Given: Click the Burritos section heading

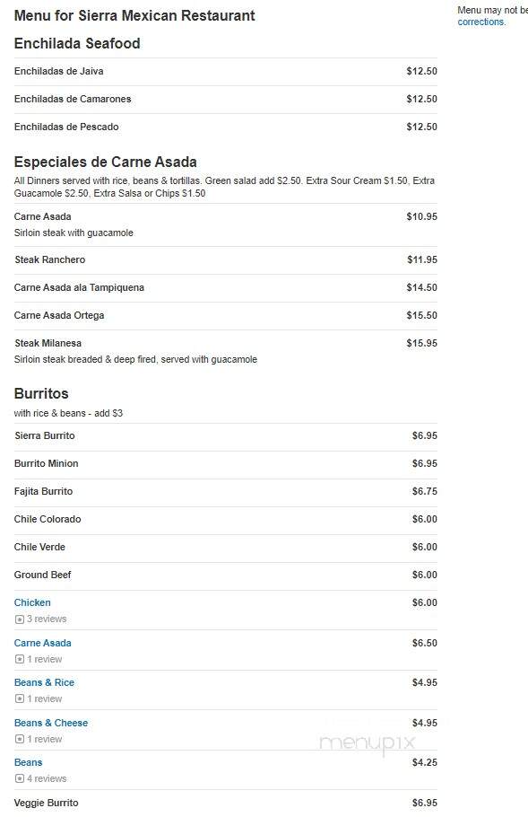Looking at the screenshot, I should point(41,394).
